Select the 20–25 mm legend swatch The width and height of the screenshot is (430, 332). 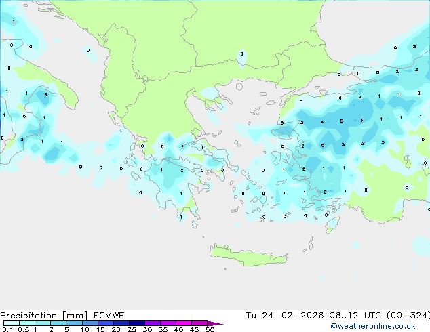121,323
